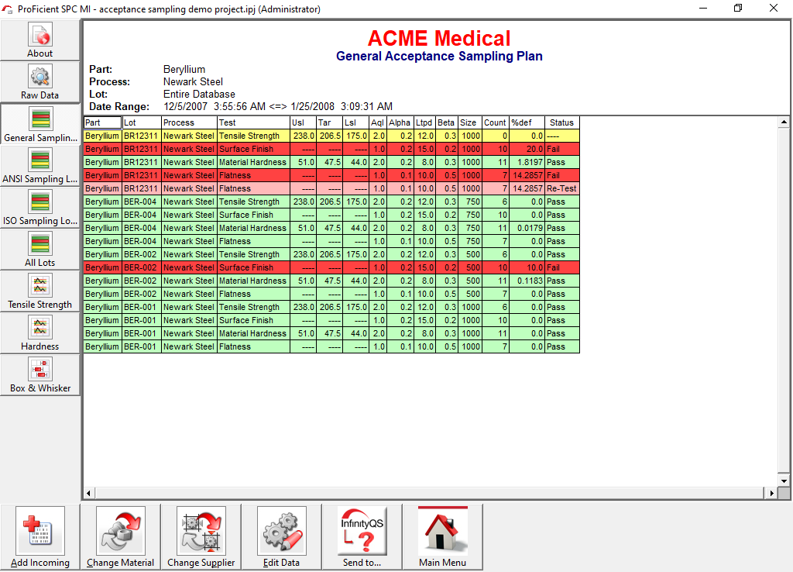
Task: Click left arrow of horizontal scrollbar
Action: point(89,493)
